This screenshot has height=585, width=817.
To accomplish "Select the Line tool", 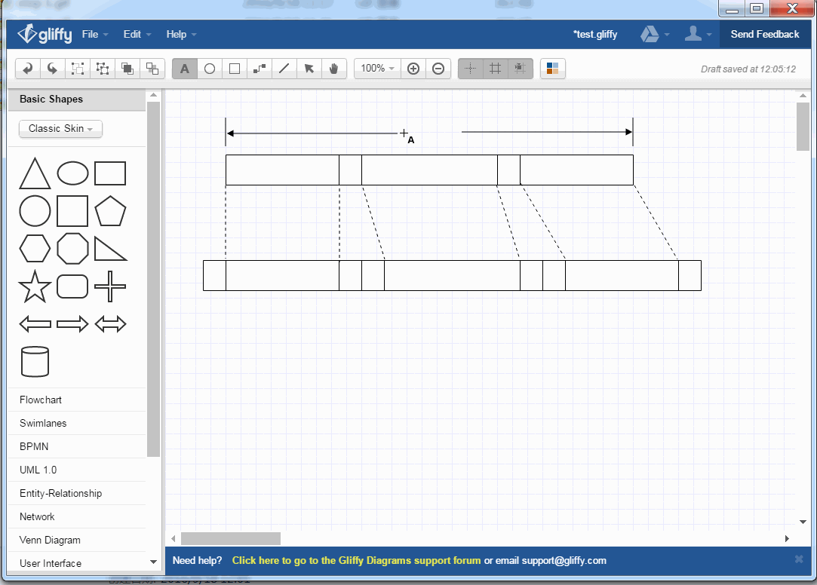I will tap(284, 69).
